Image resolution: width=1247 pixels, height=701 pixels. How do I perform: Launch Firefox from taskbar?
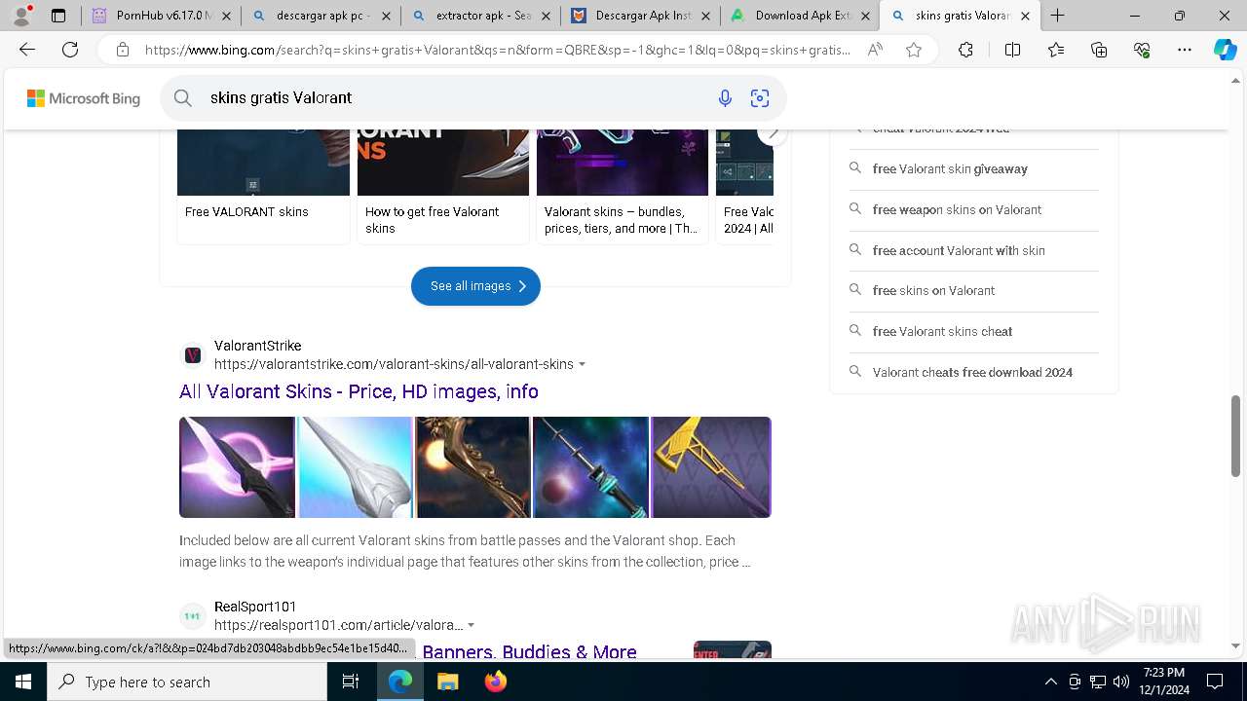point(495,682)
